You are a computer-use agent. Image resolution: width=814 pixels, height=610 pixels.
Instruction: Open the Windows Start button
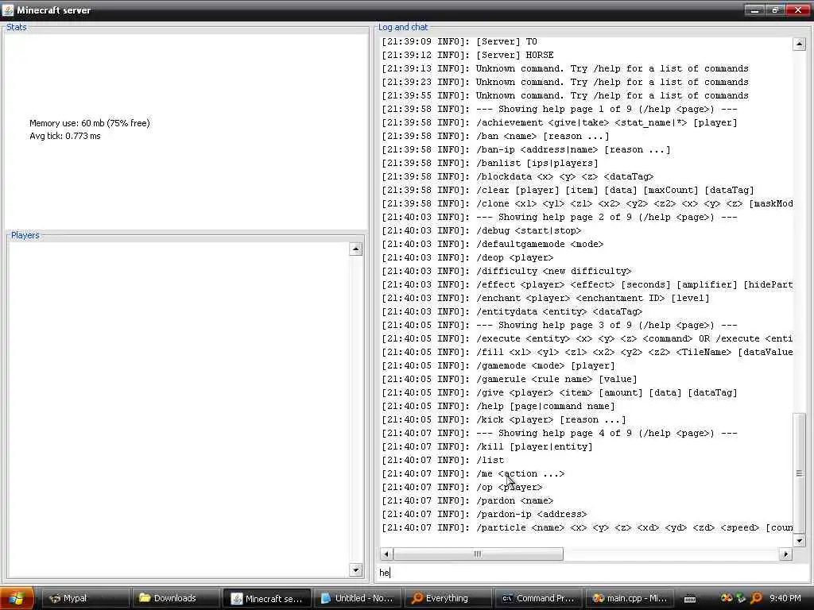click(x=17, y=598)
